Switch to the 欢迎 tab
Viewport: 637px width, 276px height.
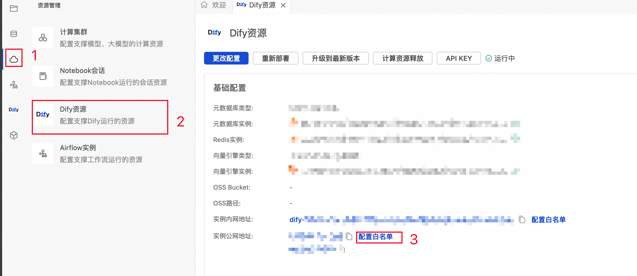[x=214, y=5]
